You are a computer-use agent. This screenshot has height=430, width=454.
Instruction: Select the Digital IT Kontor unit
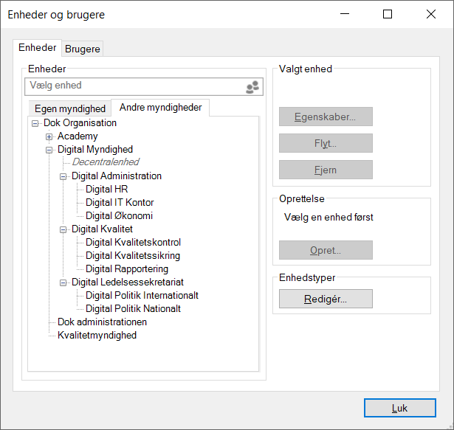point(120,203)
